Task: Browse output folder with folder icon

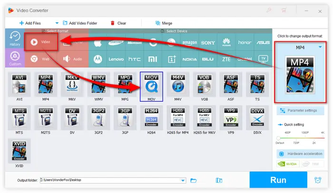Action: [194, 180]
